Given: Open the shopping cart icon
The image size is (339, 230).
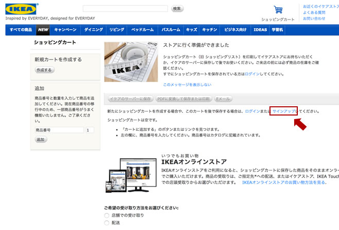Looking at the screenshot, I should (x=278, y=9).
